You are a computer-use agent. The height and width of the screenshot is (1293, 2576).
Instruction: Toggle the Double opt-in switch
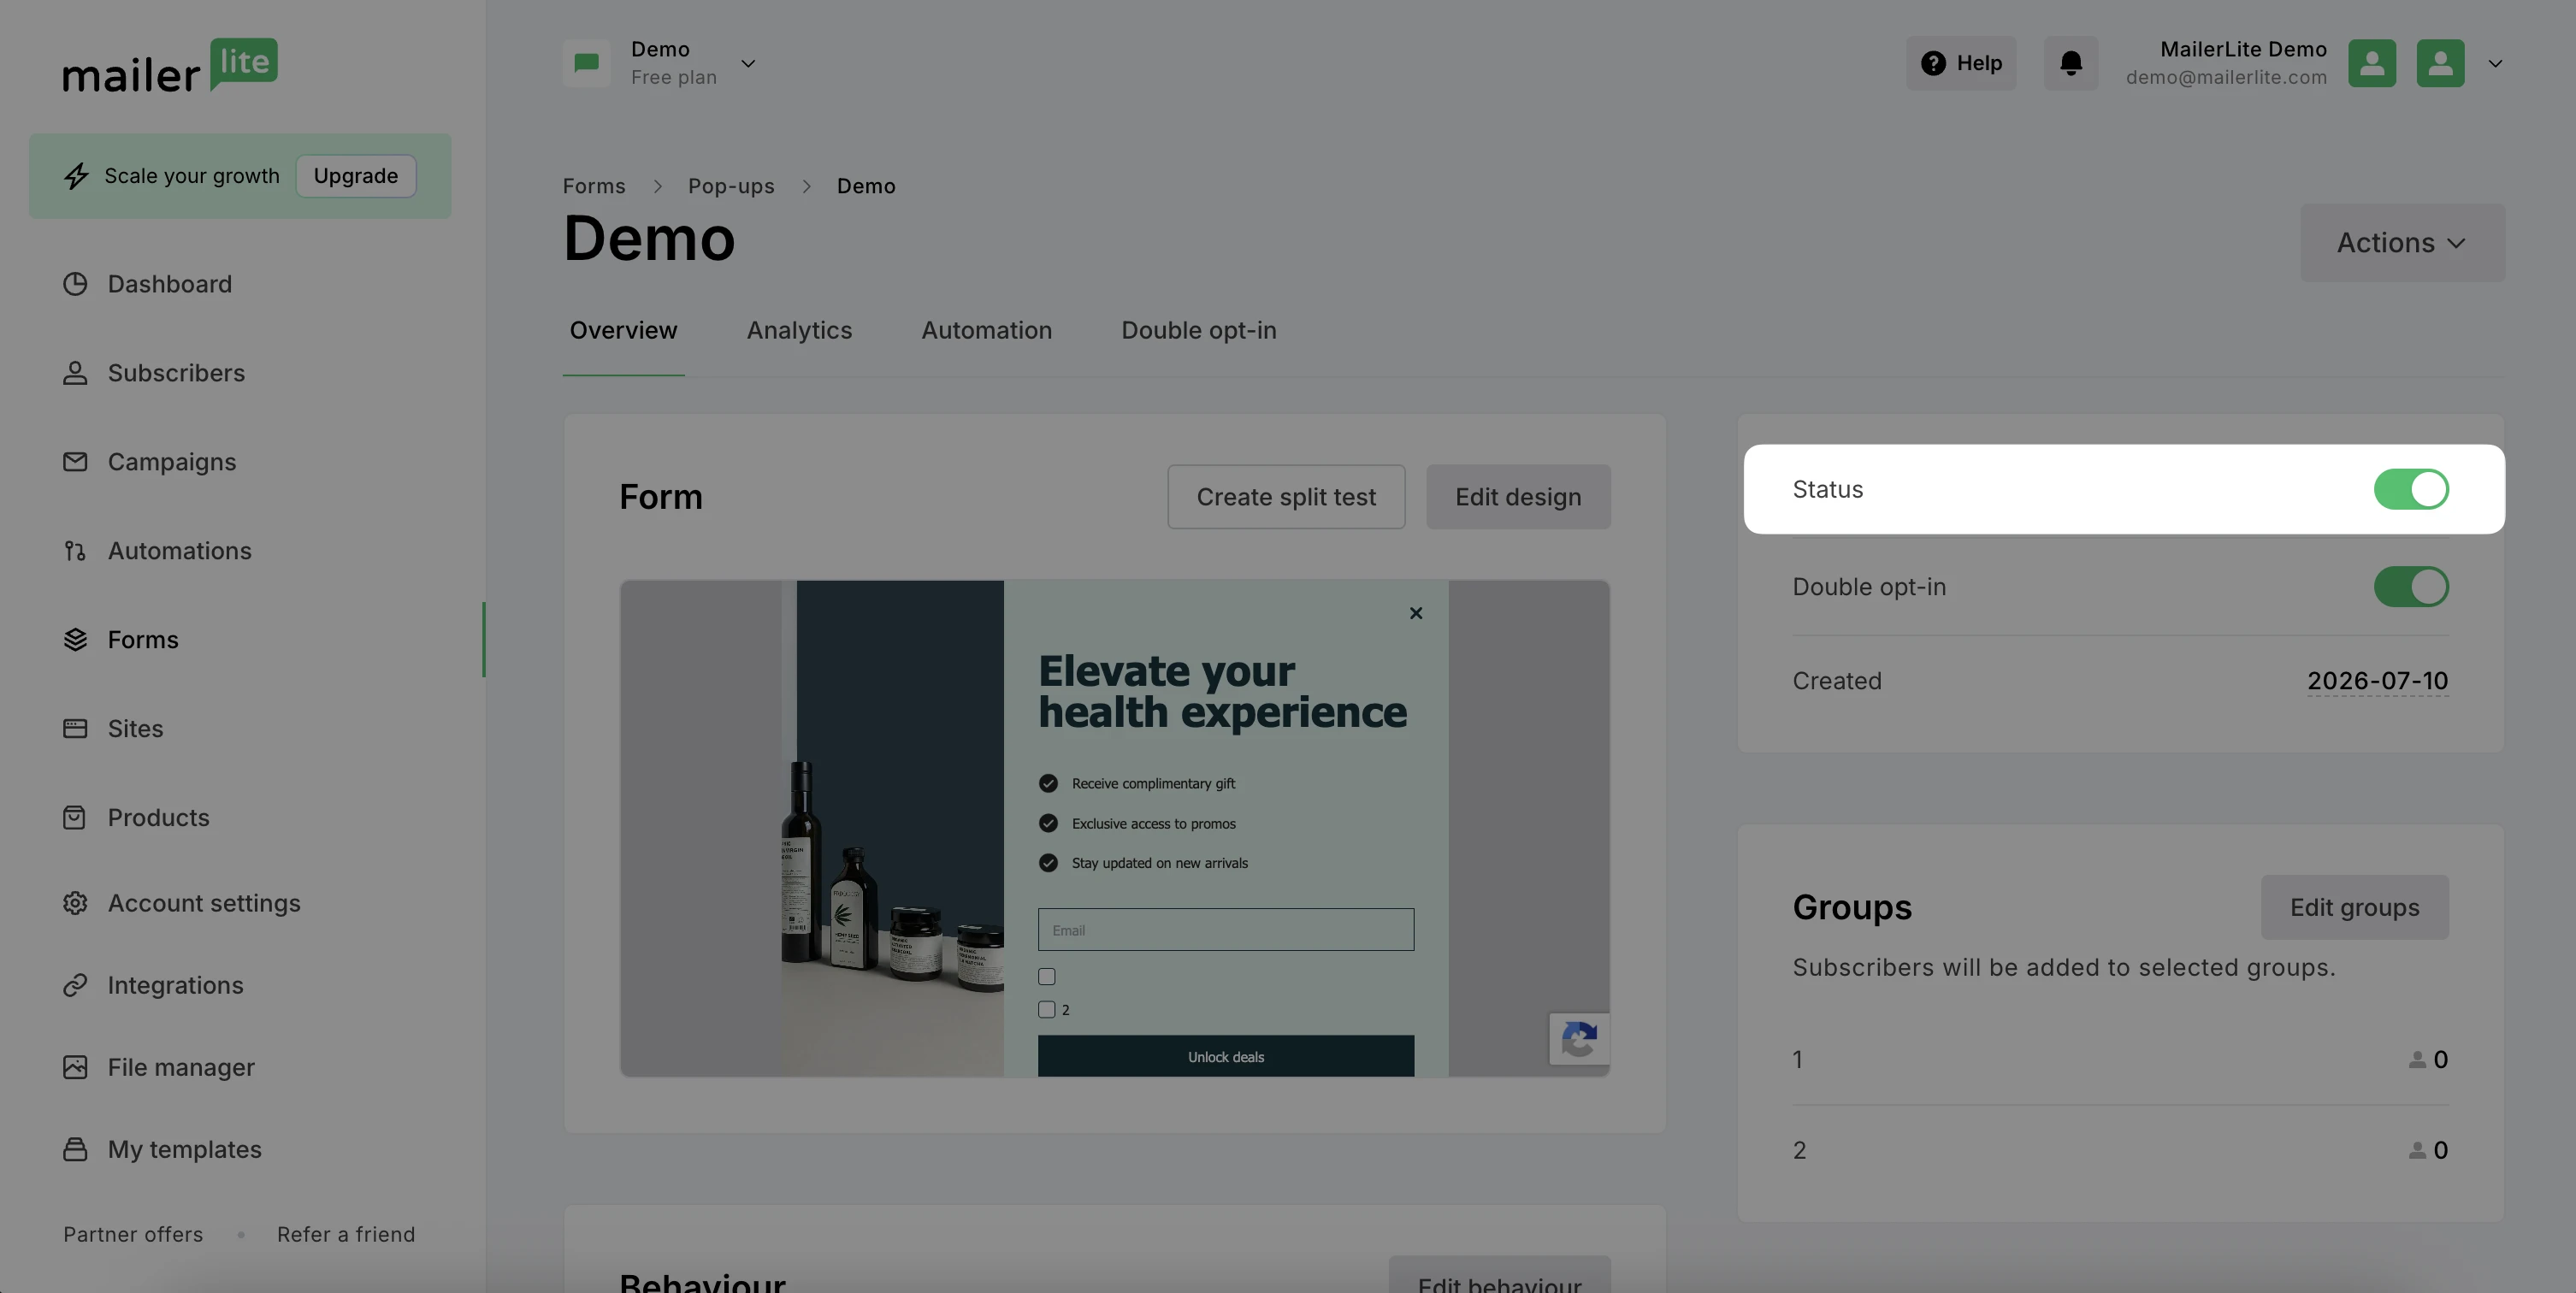(2411, 587)
